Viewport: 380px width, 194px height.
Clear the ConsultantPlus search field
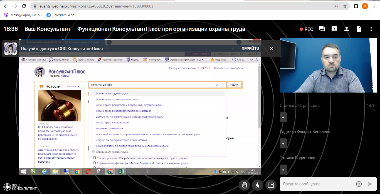point(217,85)
